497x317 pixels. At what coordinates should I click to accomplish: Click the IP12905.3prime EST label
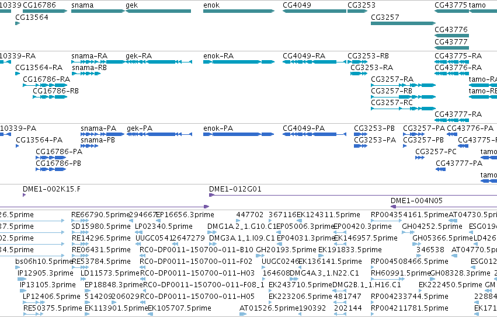(46, 273)
